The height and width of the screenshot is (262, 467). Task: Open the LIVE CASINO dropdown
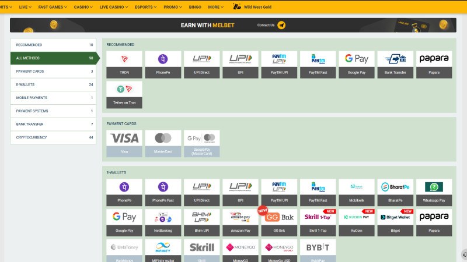(x=113, y=7)
